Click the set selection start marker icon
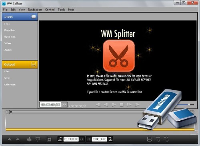The height and width of the screenshot is (146, 200). click(x=60, y=139)
